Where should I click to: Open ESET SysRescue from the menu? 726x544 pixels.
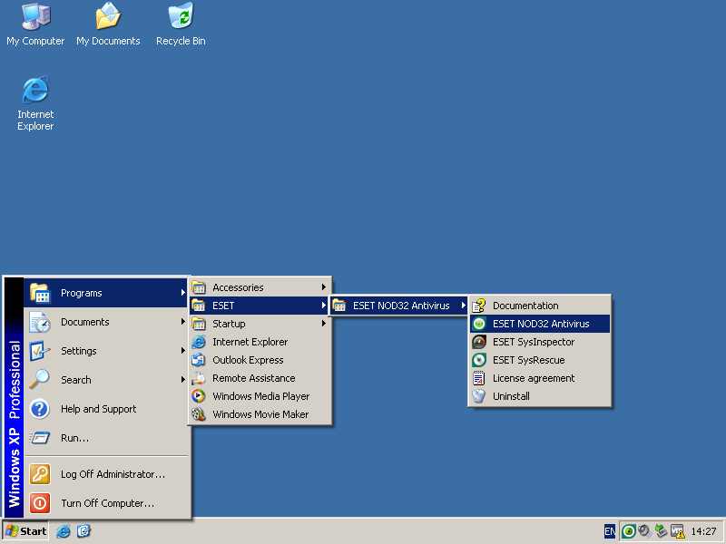coord(540,360)
